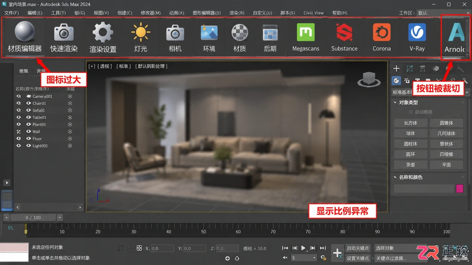Click the ViewCube in the viewport
The height and width of the screenshot is (265, 472).
pyautogui.click(x=369, y=79)
